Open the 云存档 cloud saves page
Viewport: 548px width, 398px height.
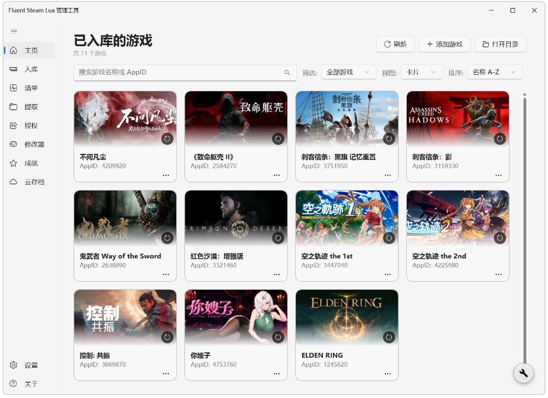pos(30,182)
